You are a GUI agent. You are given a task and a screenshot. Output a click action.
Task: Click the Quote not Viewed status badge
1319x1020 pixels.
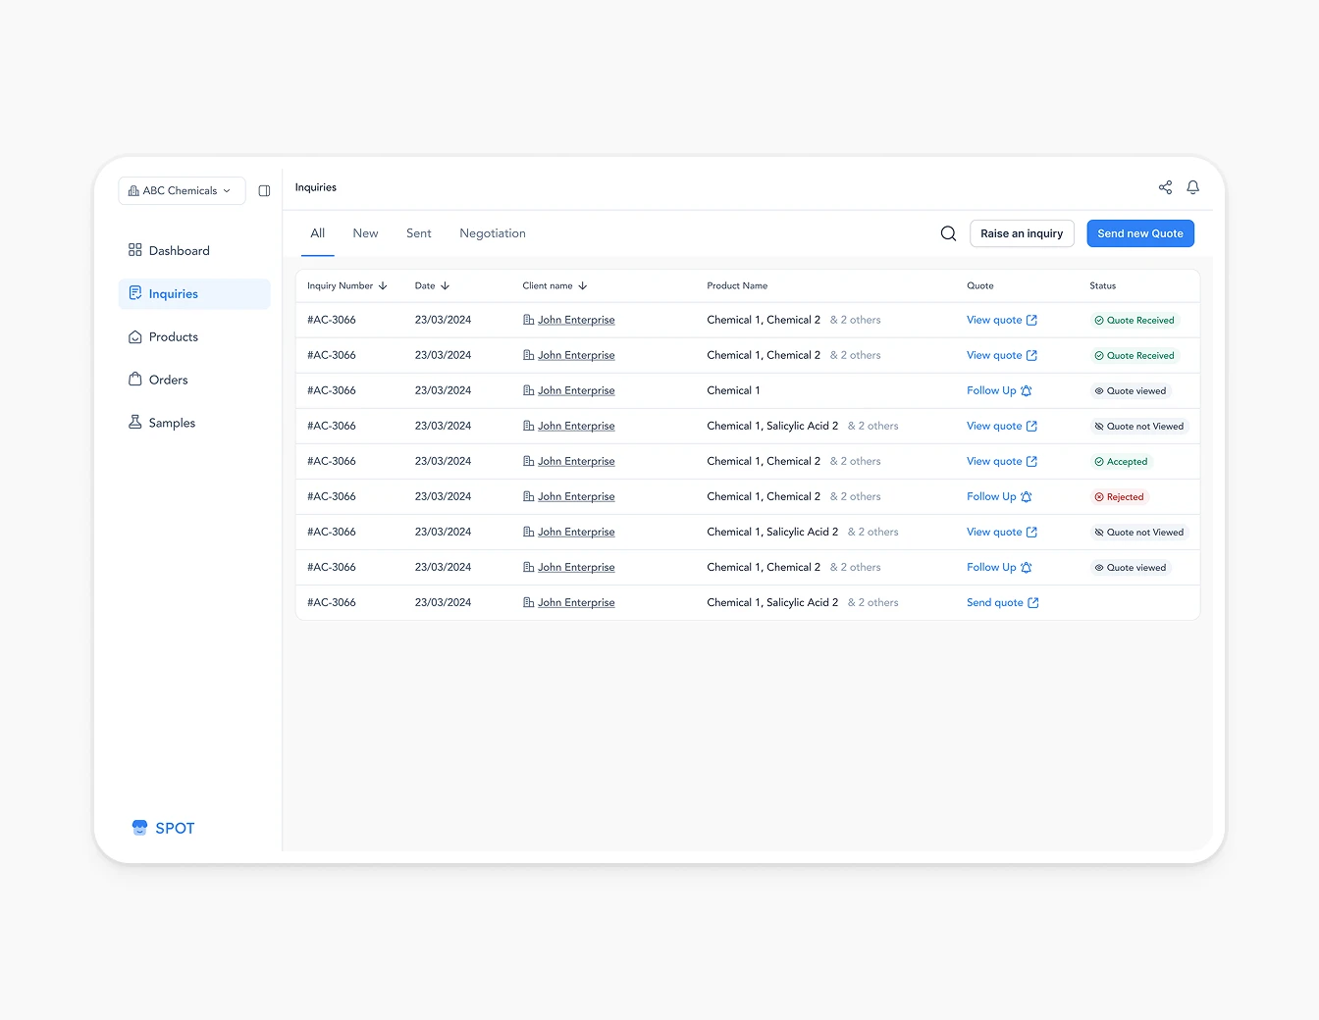[x=1137, y=426]
